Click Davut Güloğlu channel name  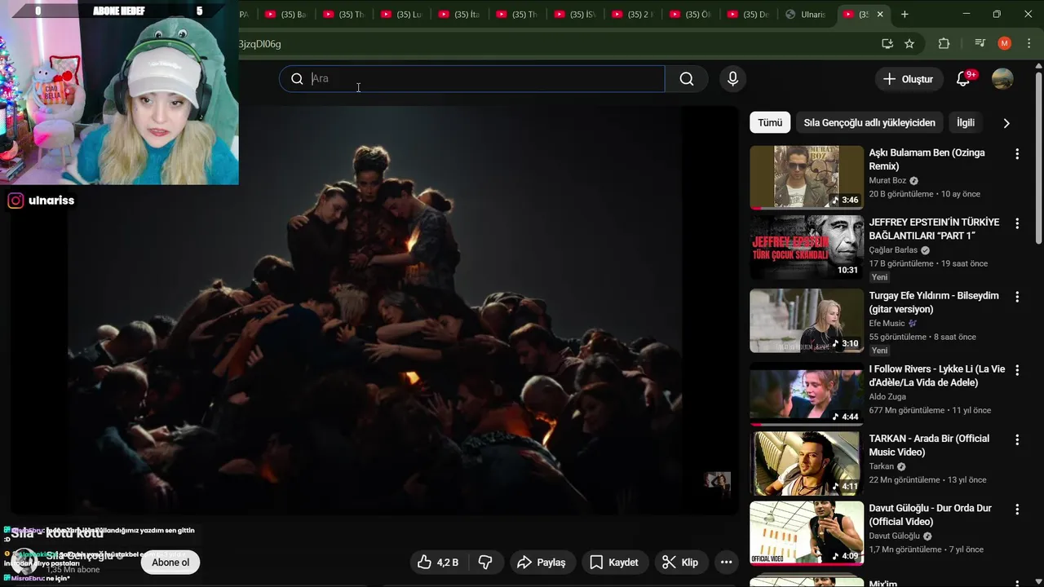click(894, 536)
